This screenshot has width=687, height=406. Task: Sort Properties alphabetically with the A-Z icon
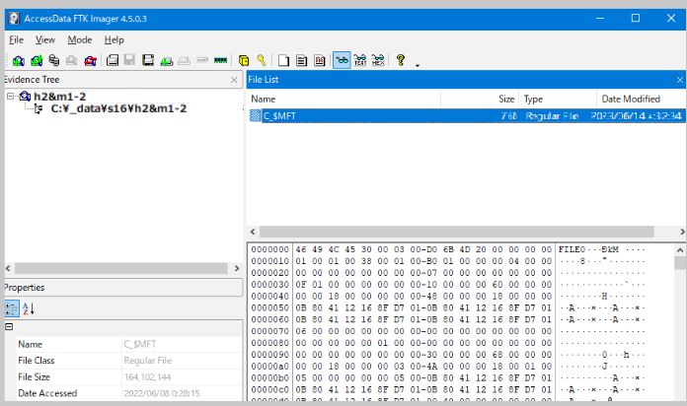(x=29, y=308)
